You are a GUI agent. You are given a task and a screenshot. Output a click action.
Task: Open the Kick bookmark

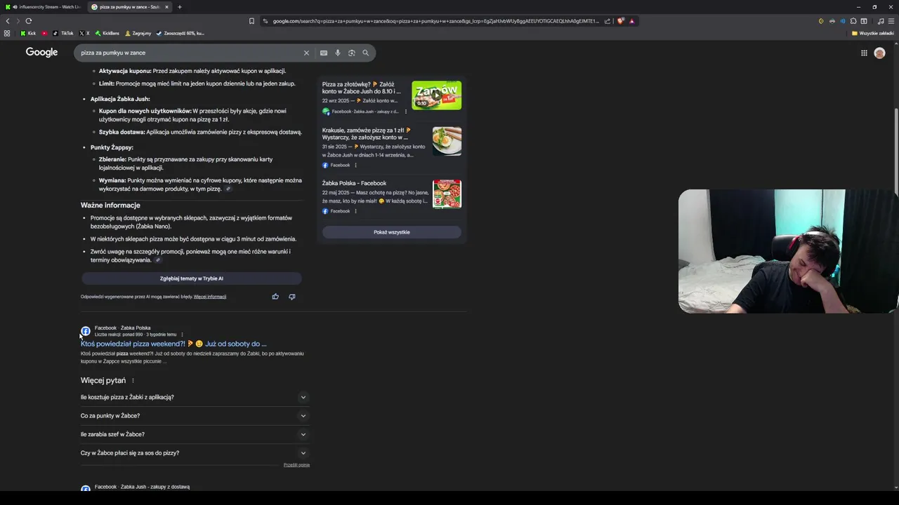28,33
